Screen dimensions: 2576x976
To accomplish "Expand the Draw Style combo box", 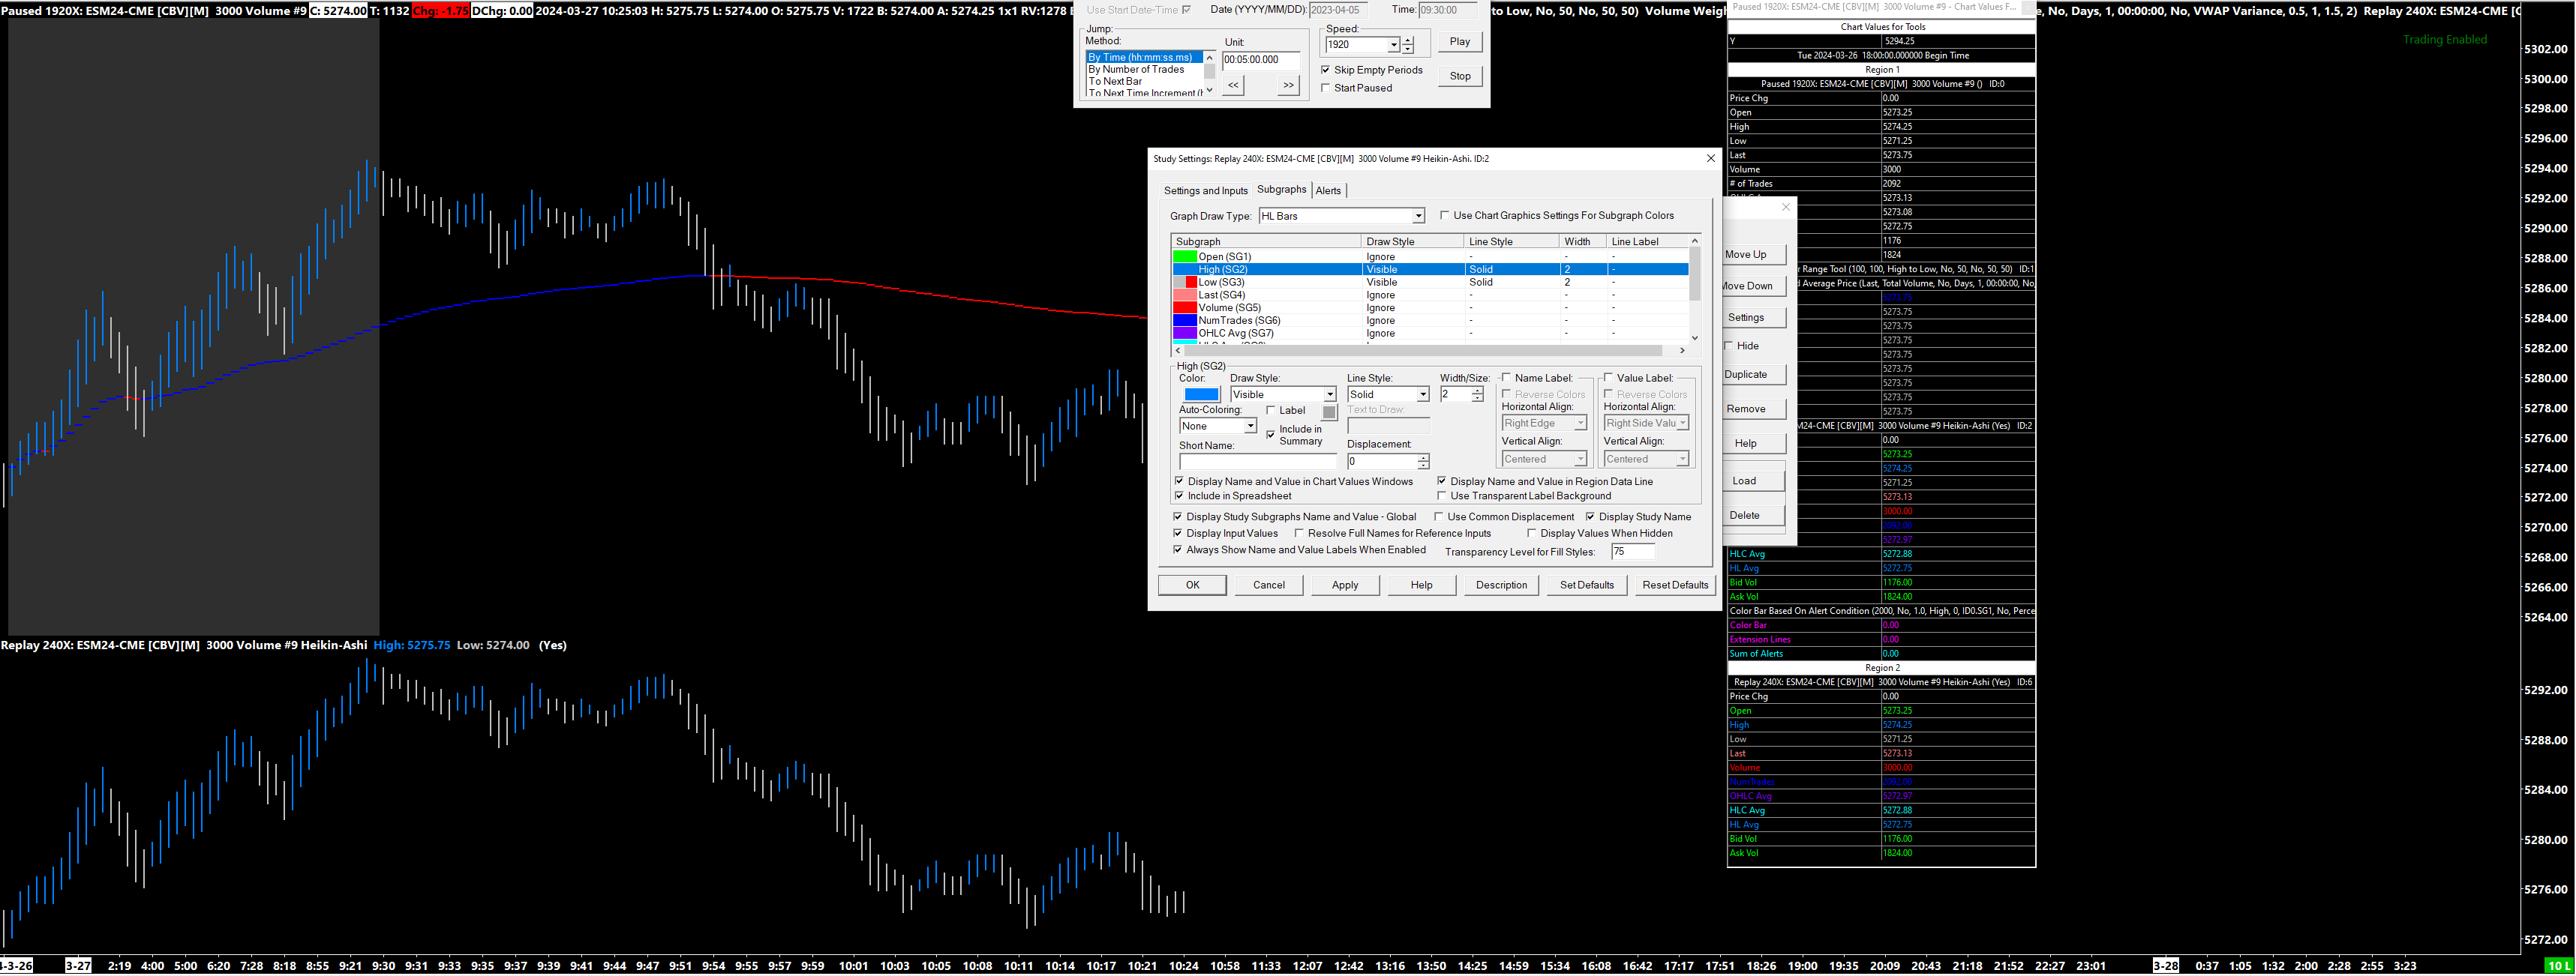I will click(x=1329, y=396).
